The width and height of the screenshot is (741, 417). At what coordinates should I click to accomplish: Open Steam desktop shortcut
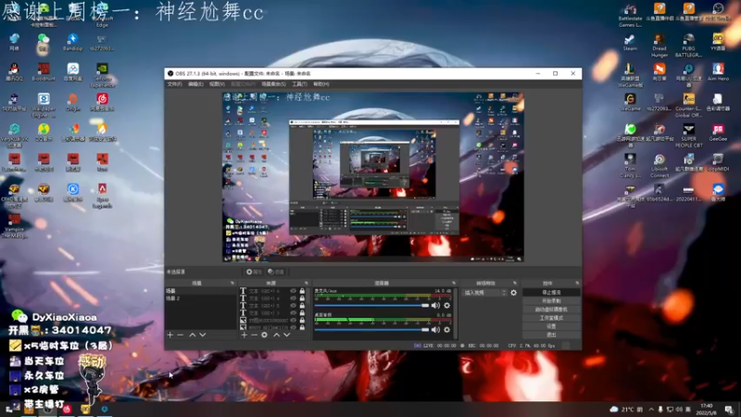pyautogui.click(x=630, y=43)
